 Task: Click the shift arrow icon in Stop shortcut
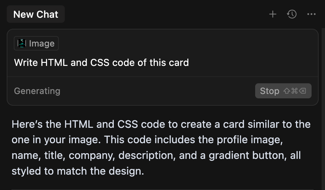click(x=287, y=91)
